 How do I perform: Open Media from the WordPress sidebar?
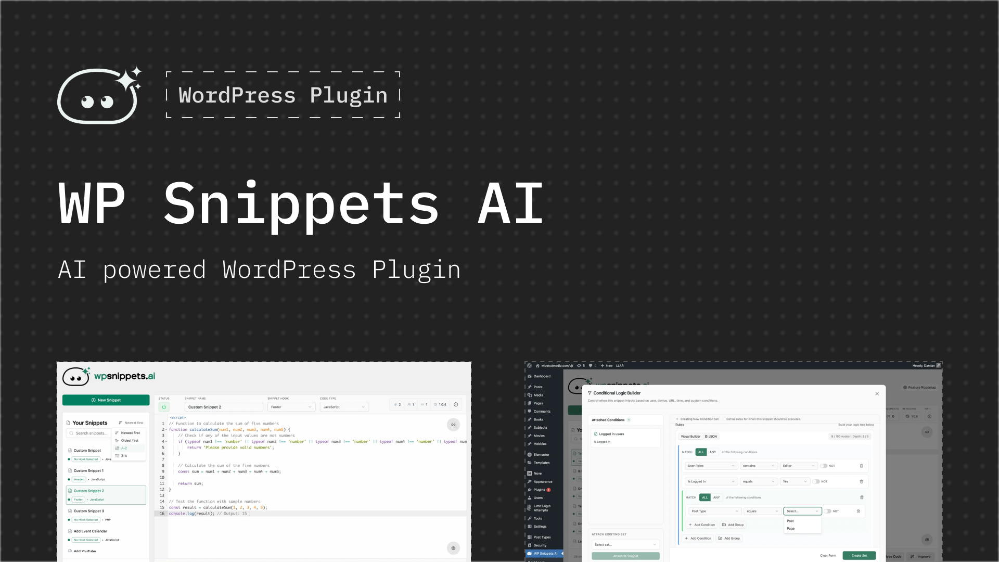click(x=539, y=395)
